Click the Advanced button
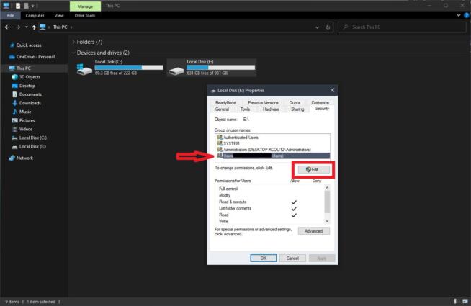Viewport: 471px width, 306px height. [313, 231]
